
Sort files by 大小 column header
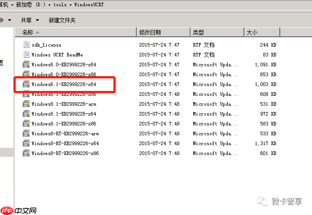[262, 32]
